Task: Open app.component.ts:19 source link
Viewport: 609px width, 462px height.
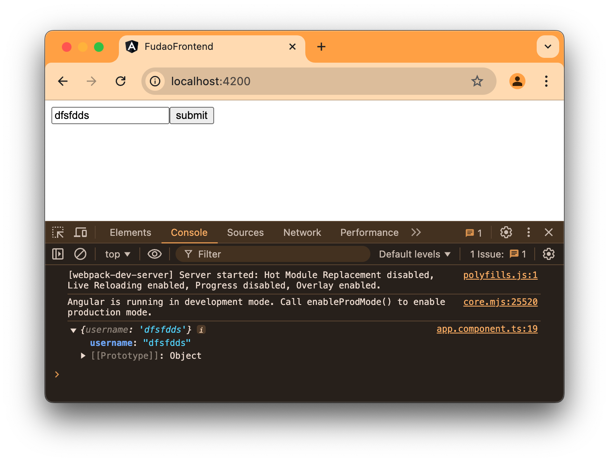Action: pyautogui.click(x=487, y=329)
